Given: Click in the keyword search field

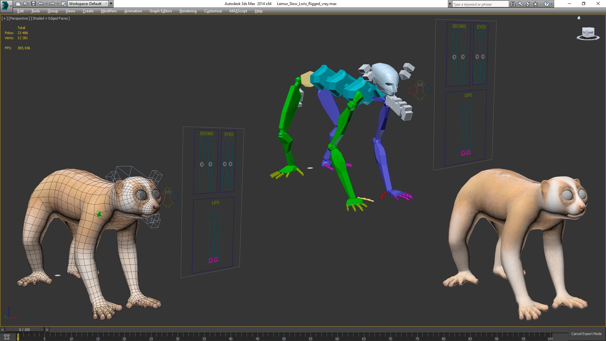Looking at the screenshot, I should tap(480, 4).
